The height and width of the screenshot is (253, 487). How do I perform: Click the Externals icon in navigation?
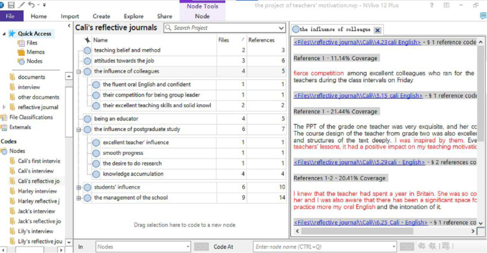tap(4, 127)
